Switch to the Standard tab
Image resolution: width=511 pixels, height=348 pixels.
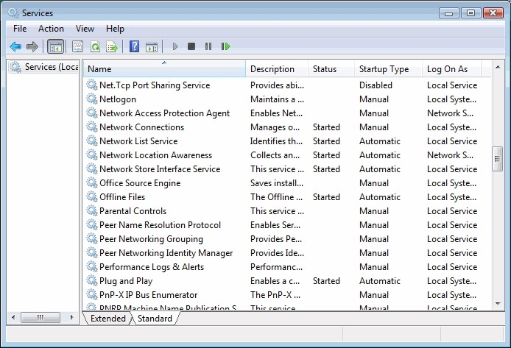[155, 318]
